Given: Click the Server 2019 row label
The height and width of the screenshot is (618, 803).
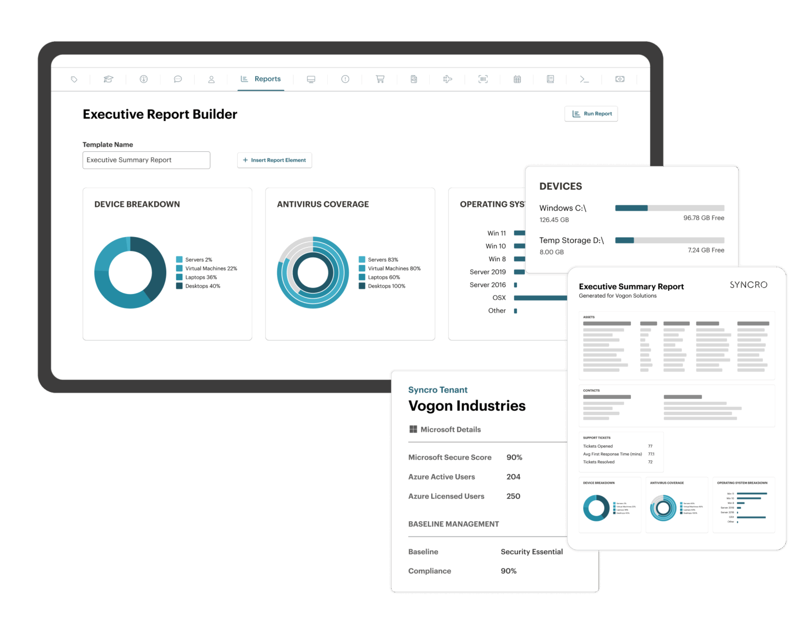Looking at the screenshot, I should pyautogui.click(x=488, y=272).
